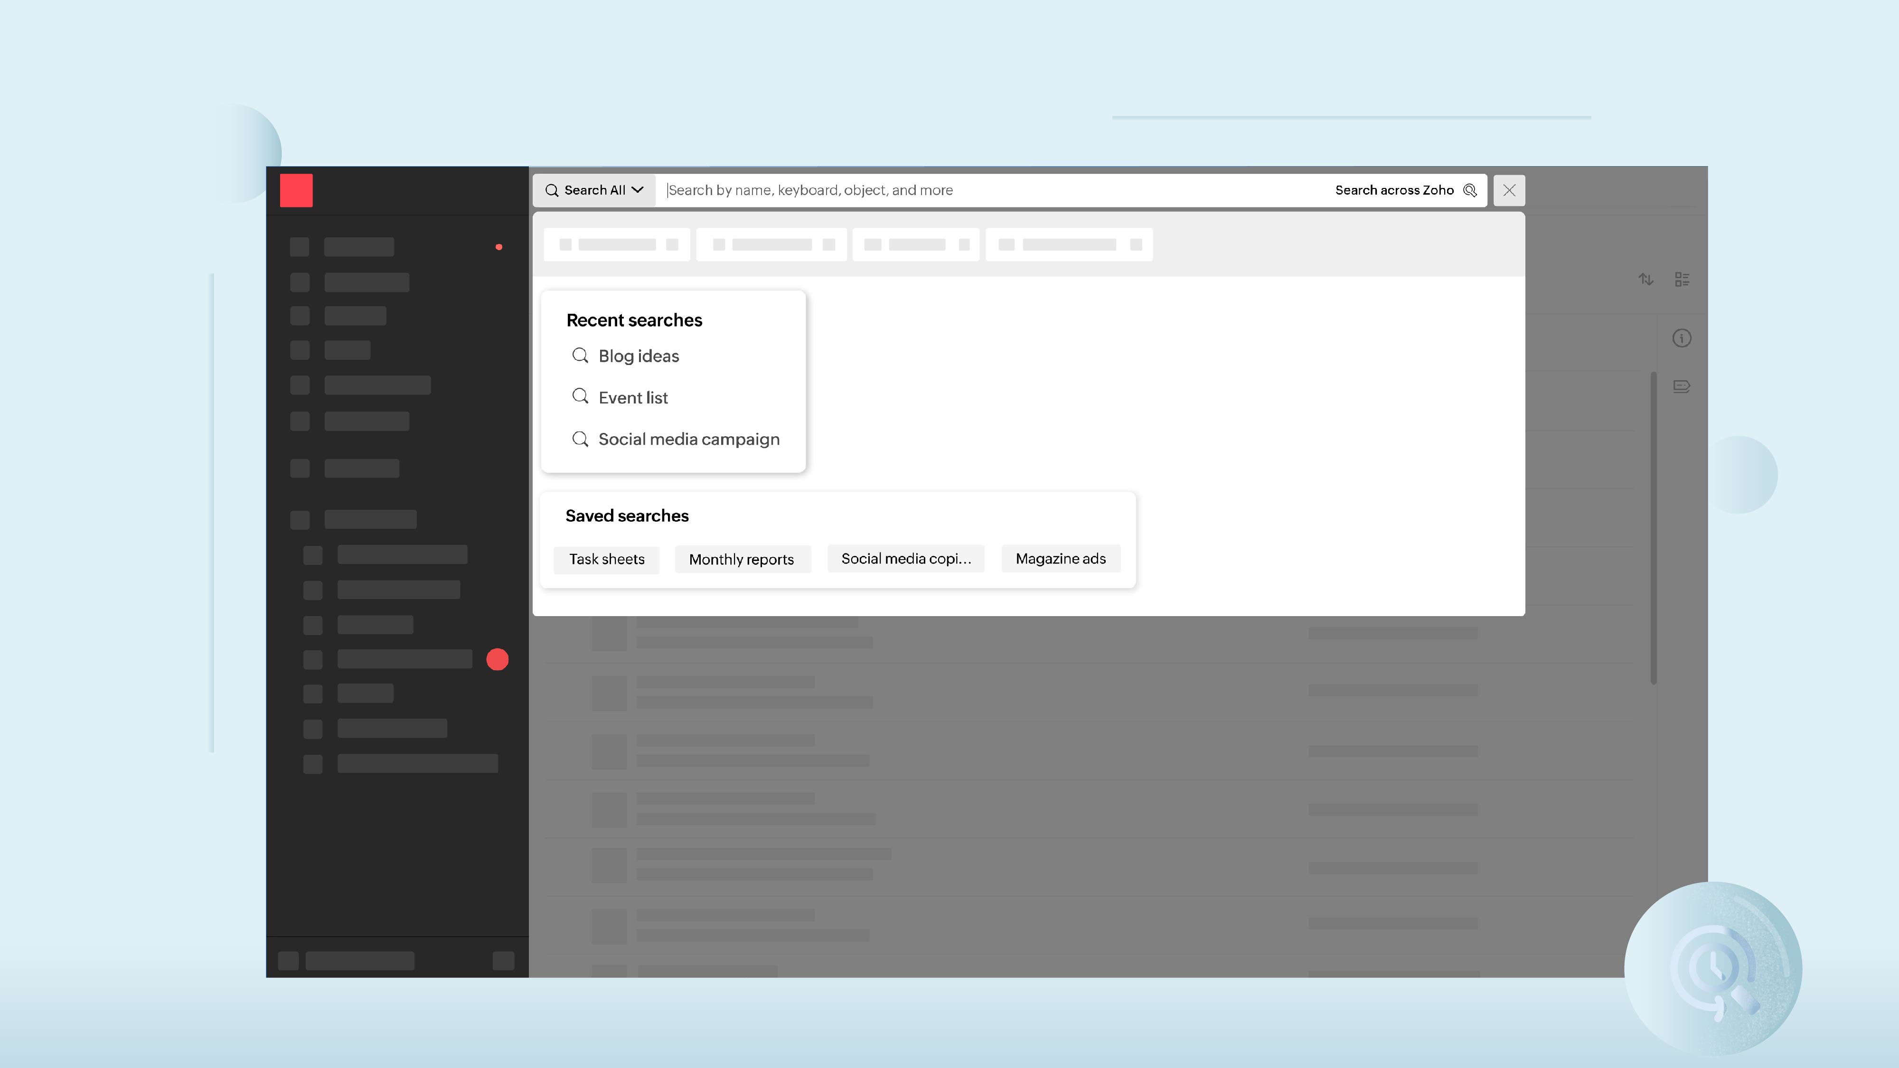
Task: Click the magnifier icon in Search All
Action: point(551,190)
